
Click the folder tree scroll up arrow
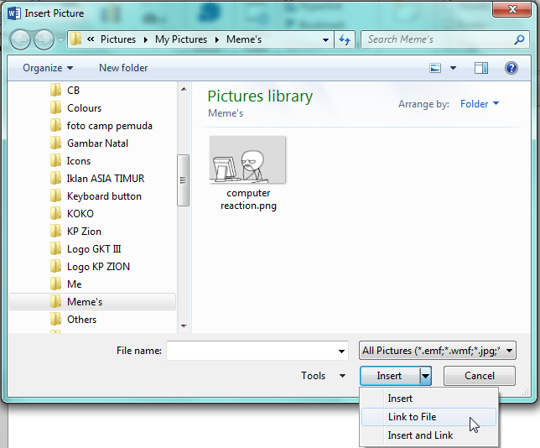coord(184,89)
